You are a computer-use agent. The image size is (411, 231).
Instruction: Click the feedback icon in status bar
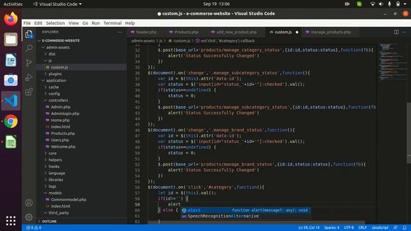point(396,228)
